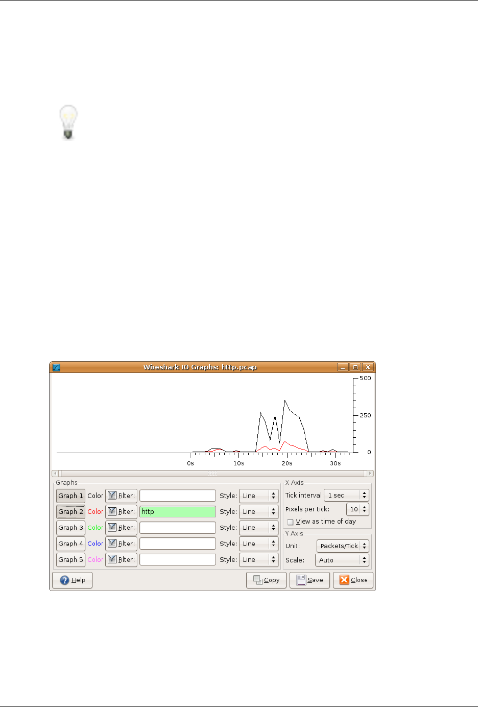This screenshot has height=707, width=478.
Task: Click the Graph 3 filter text field
Action: pyautogui.click(x=178, y=528)
